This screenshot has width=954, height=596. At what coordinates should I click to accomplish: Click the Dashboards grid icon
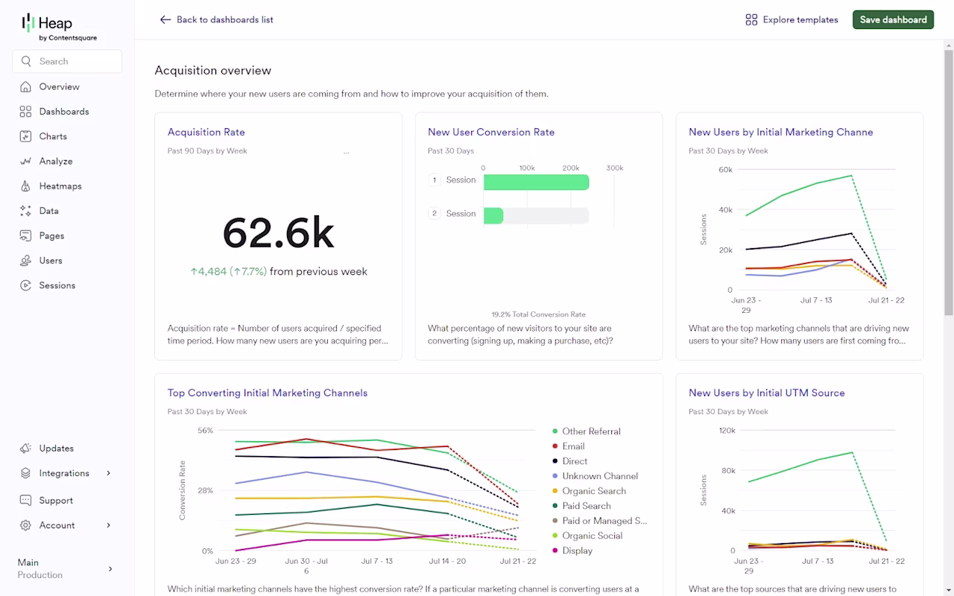coord(25,112)
